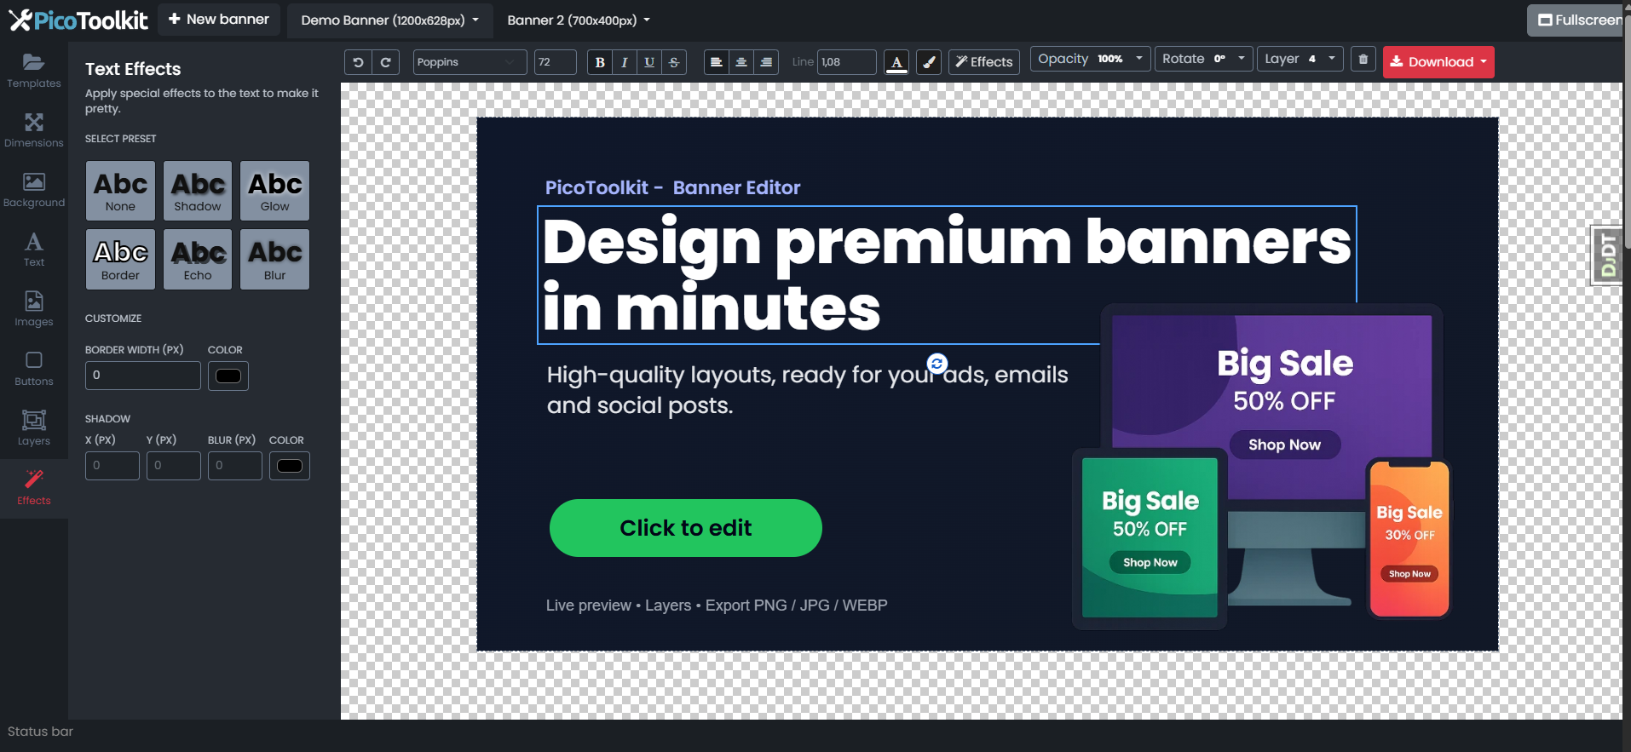1631x752 pixels.
Task: Select the Echo text preset
Action: pos(198,259)
